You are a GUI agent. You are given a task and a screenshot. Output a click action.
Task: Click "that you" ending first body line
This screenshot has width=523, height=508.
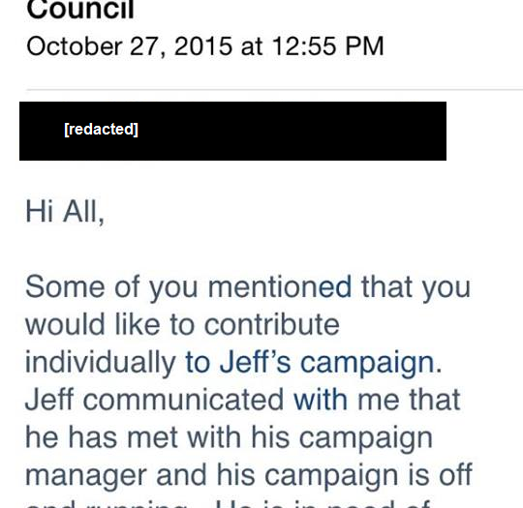415,287
